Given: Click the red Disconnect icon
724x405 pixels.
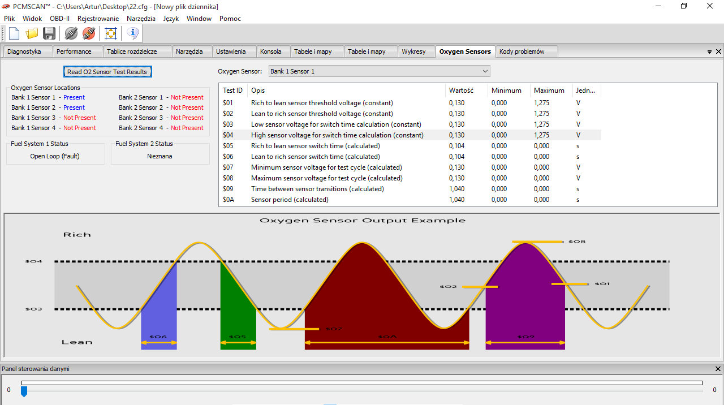Looking at the screenshot, I should coord(89,34).
